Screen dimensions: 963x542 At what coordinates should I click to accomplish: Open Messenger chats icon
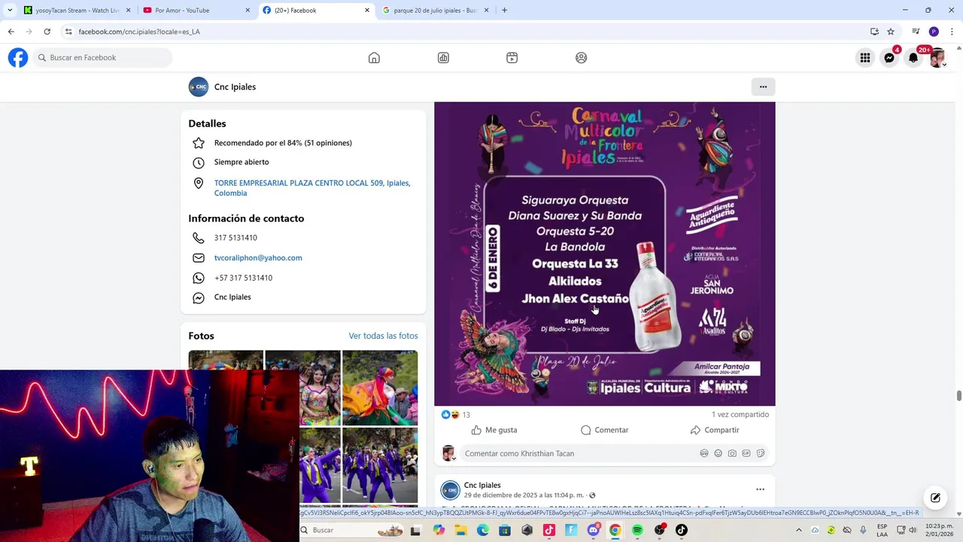[889, 58]
